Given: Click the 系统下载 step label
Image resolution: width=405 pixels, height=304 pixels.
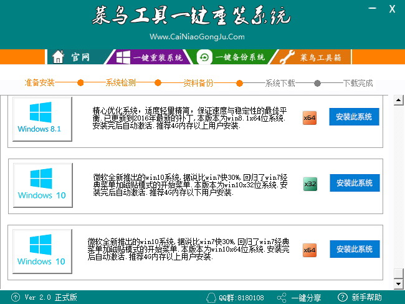Looking at the screenshot, I should click(280, 83).
